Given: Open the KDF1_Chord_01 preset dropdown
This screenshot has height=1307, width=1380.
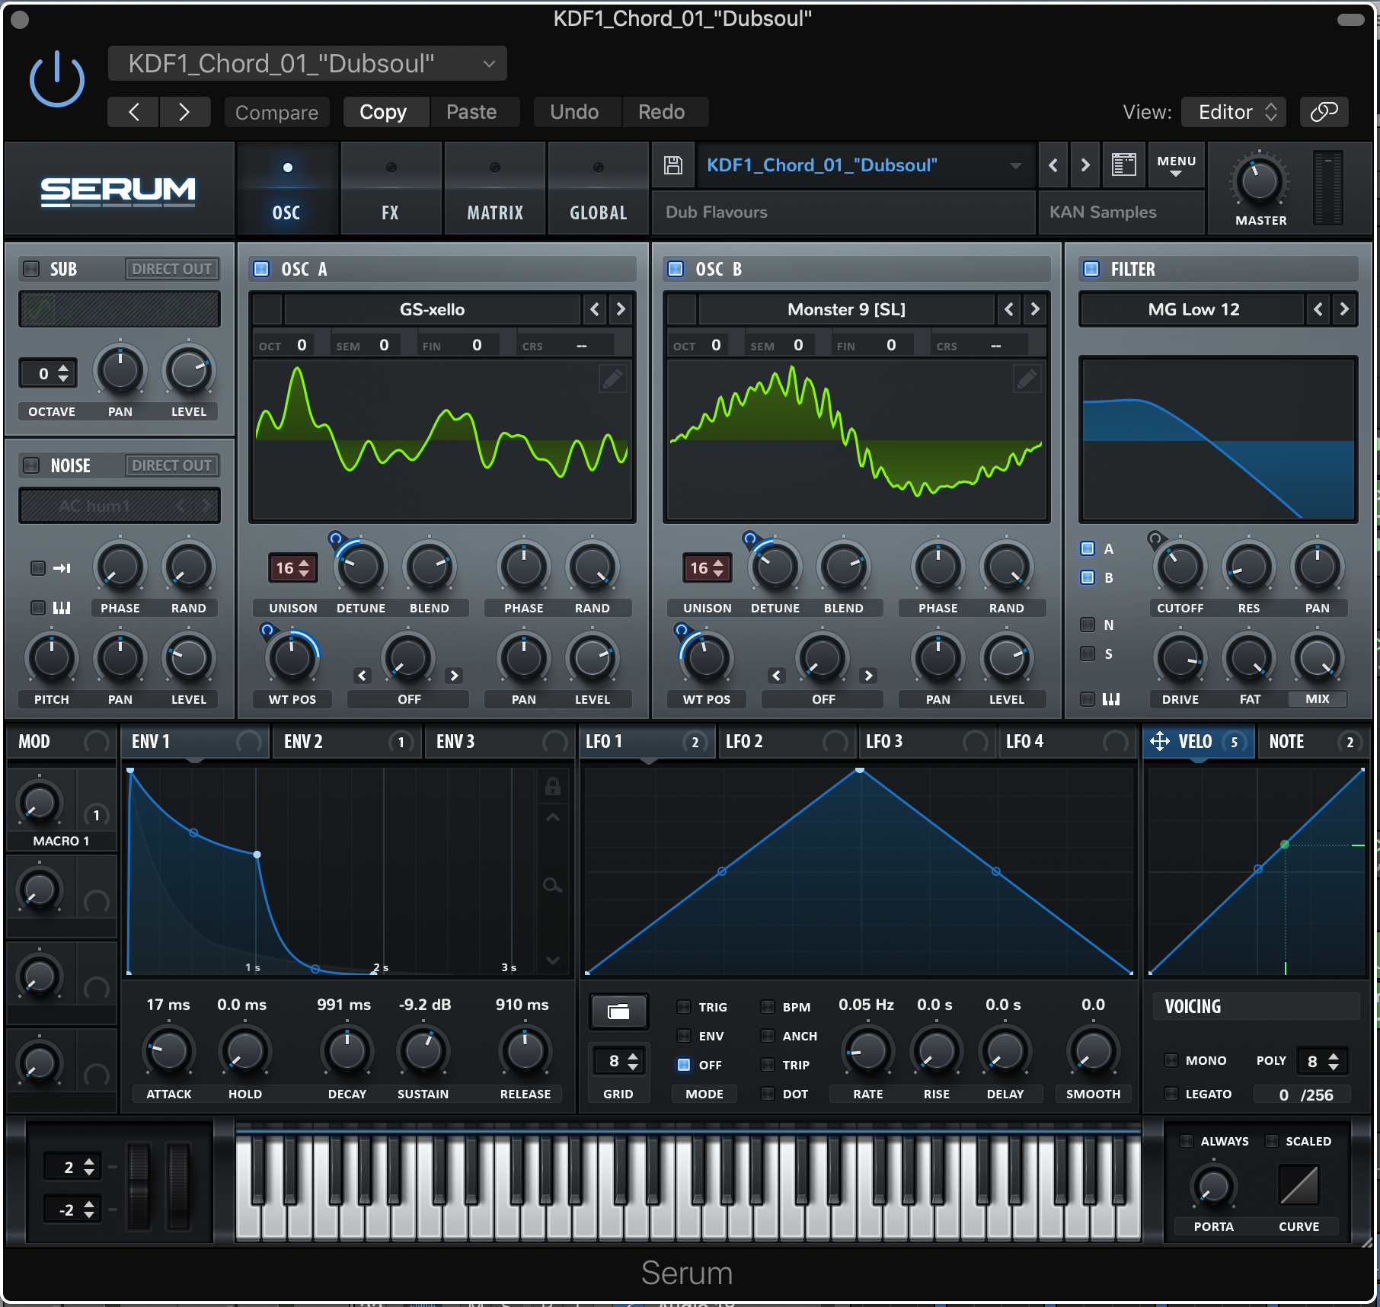Looking at the screenshot, I should 307,63.
